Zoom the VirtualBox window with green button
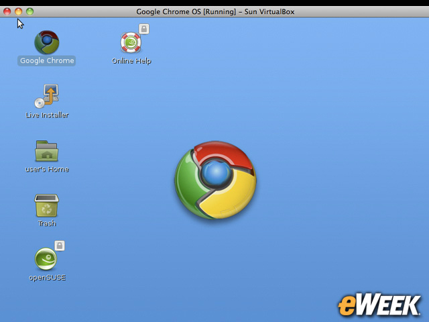Screen dimensions: 429x322 29,11
